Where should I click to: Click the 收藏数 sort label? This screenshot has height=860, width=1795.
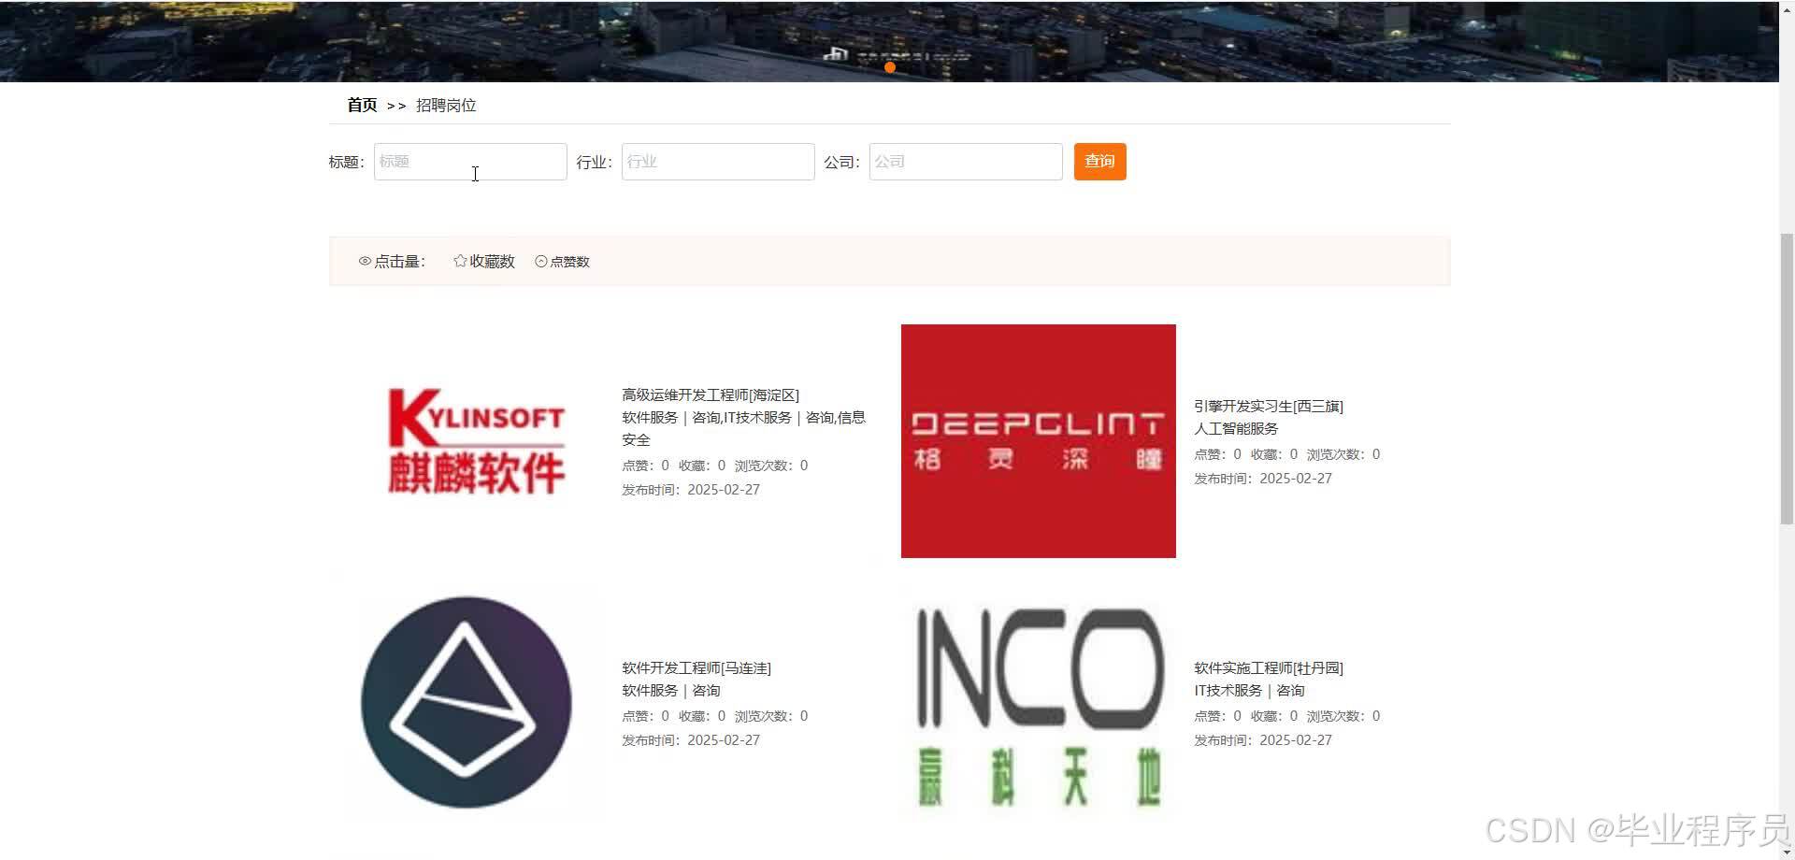click(492, 262)
